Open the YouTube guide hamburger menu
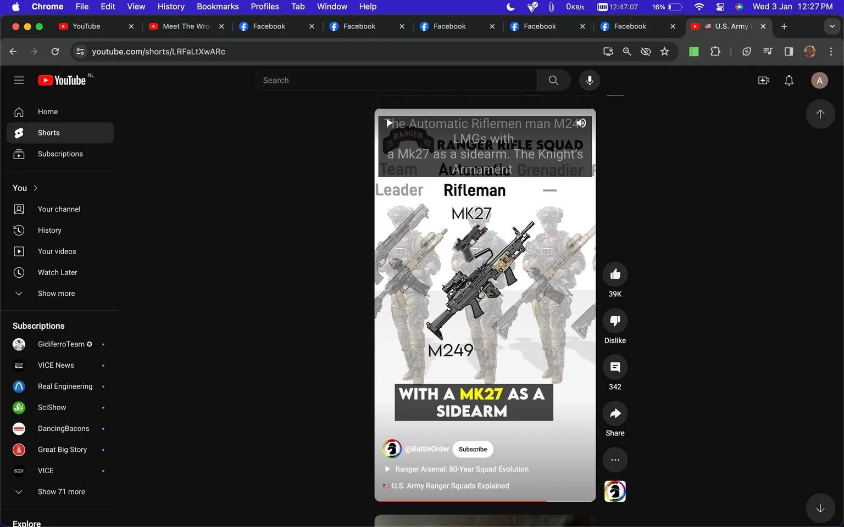 [x=19, y=80]
